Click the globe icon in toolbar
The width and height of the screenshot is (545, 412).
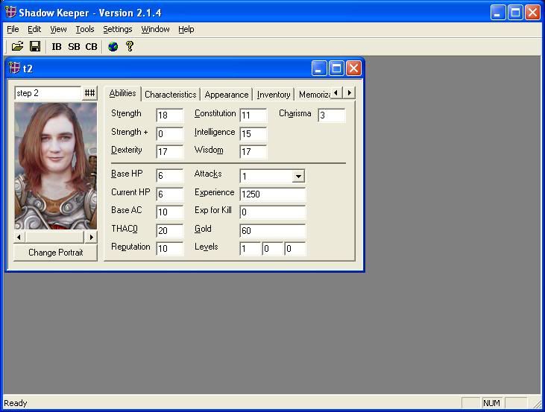click(113, 46)
